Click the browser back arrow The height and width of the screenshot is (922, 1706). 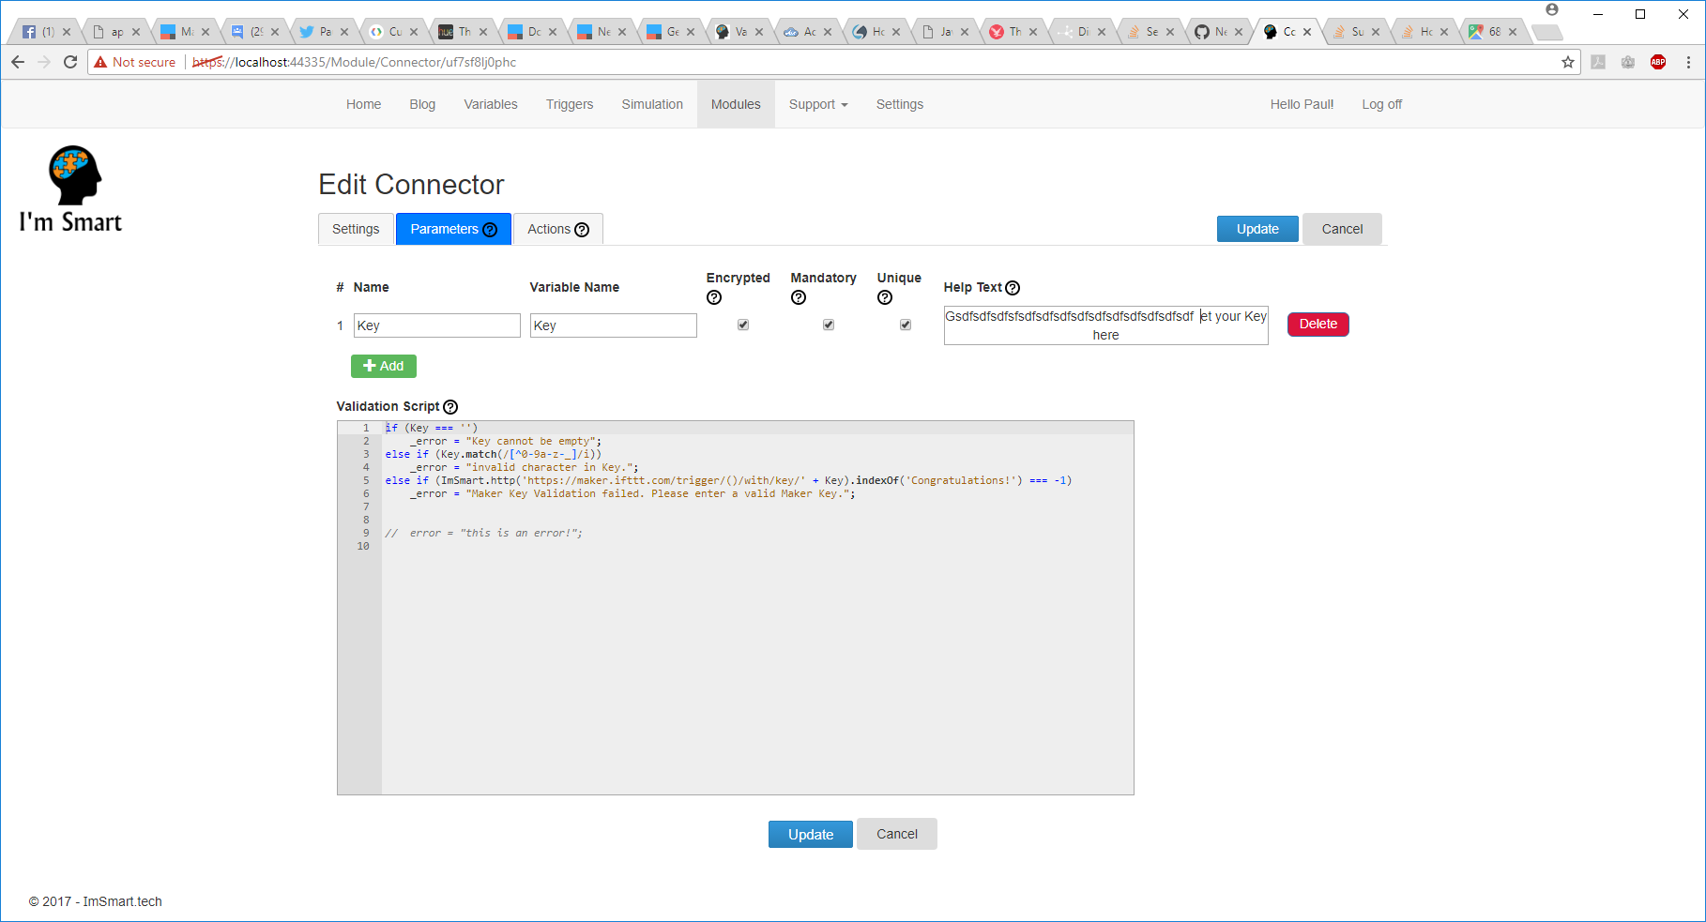[x=18, y=62]
